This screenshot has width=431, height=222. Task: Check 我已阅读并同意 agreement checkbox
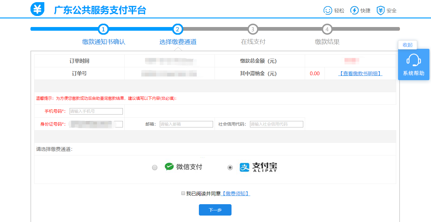(x=183, y=193)
